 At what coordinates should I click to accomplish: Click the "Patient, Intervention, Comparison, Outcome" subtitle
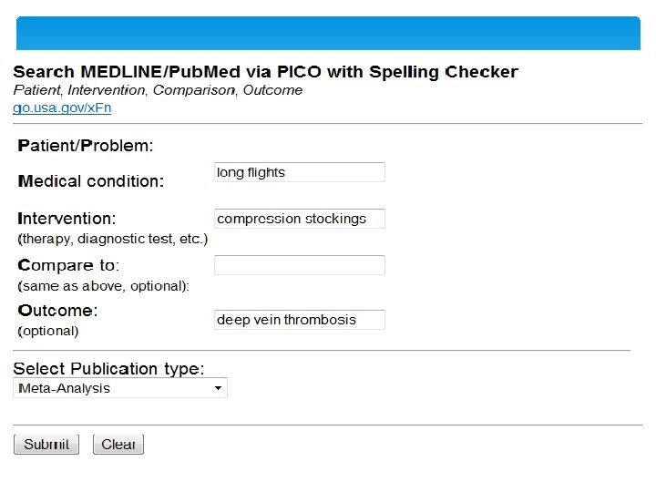pyautogui.click(x=158, y=90)
